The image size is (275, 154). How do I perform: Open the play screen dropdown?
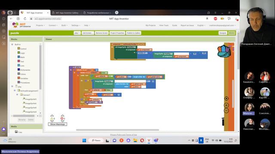coord(77,33)
